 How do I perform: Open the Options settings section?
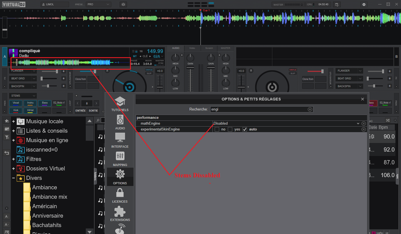(x=120, y=177)
